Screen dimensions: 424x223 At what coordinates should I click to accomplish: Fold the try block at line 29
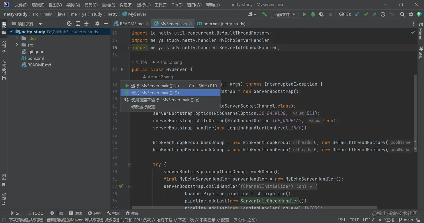tap(130, 165)
